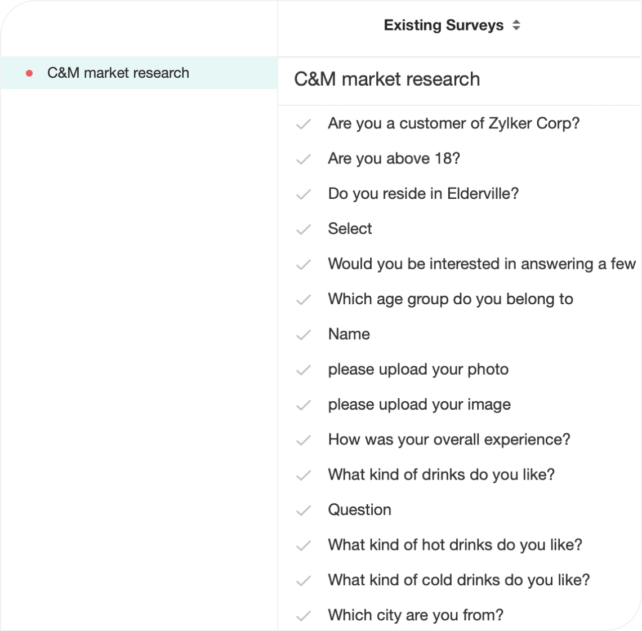Click checkmark icon beside 'How was your overall experience?'
642x631 pixels.
(x=304, y=440)
